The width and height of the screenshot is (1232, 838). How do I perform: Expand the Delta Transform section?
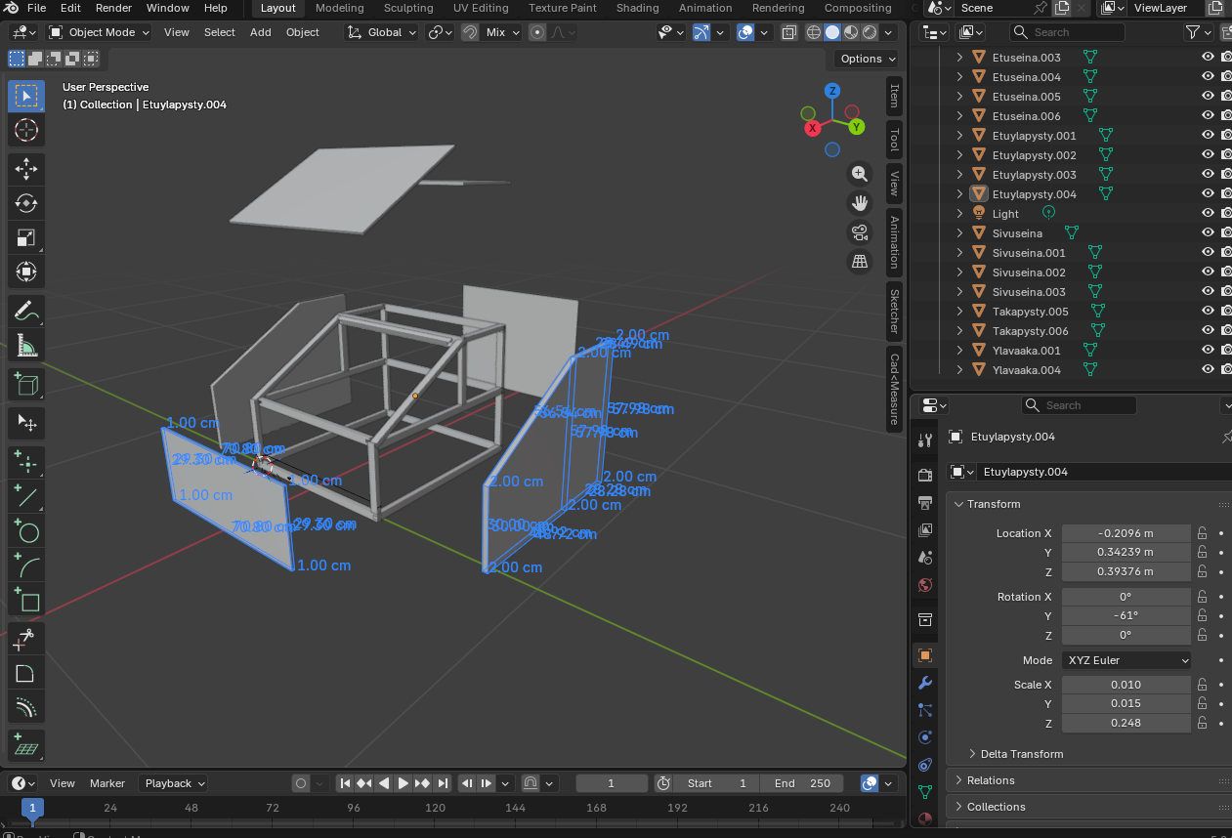(x=1021, y=754)
